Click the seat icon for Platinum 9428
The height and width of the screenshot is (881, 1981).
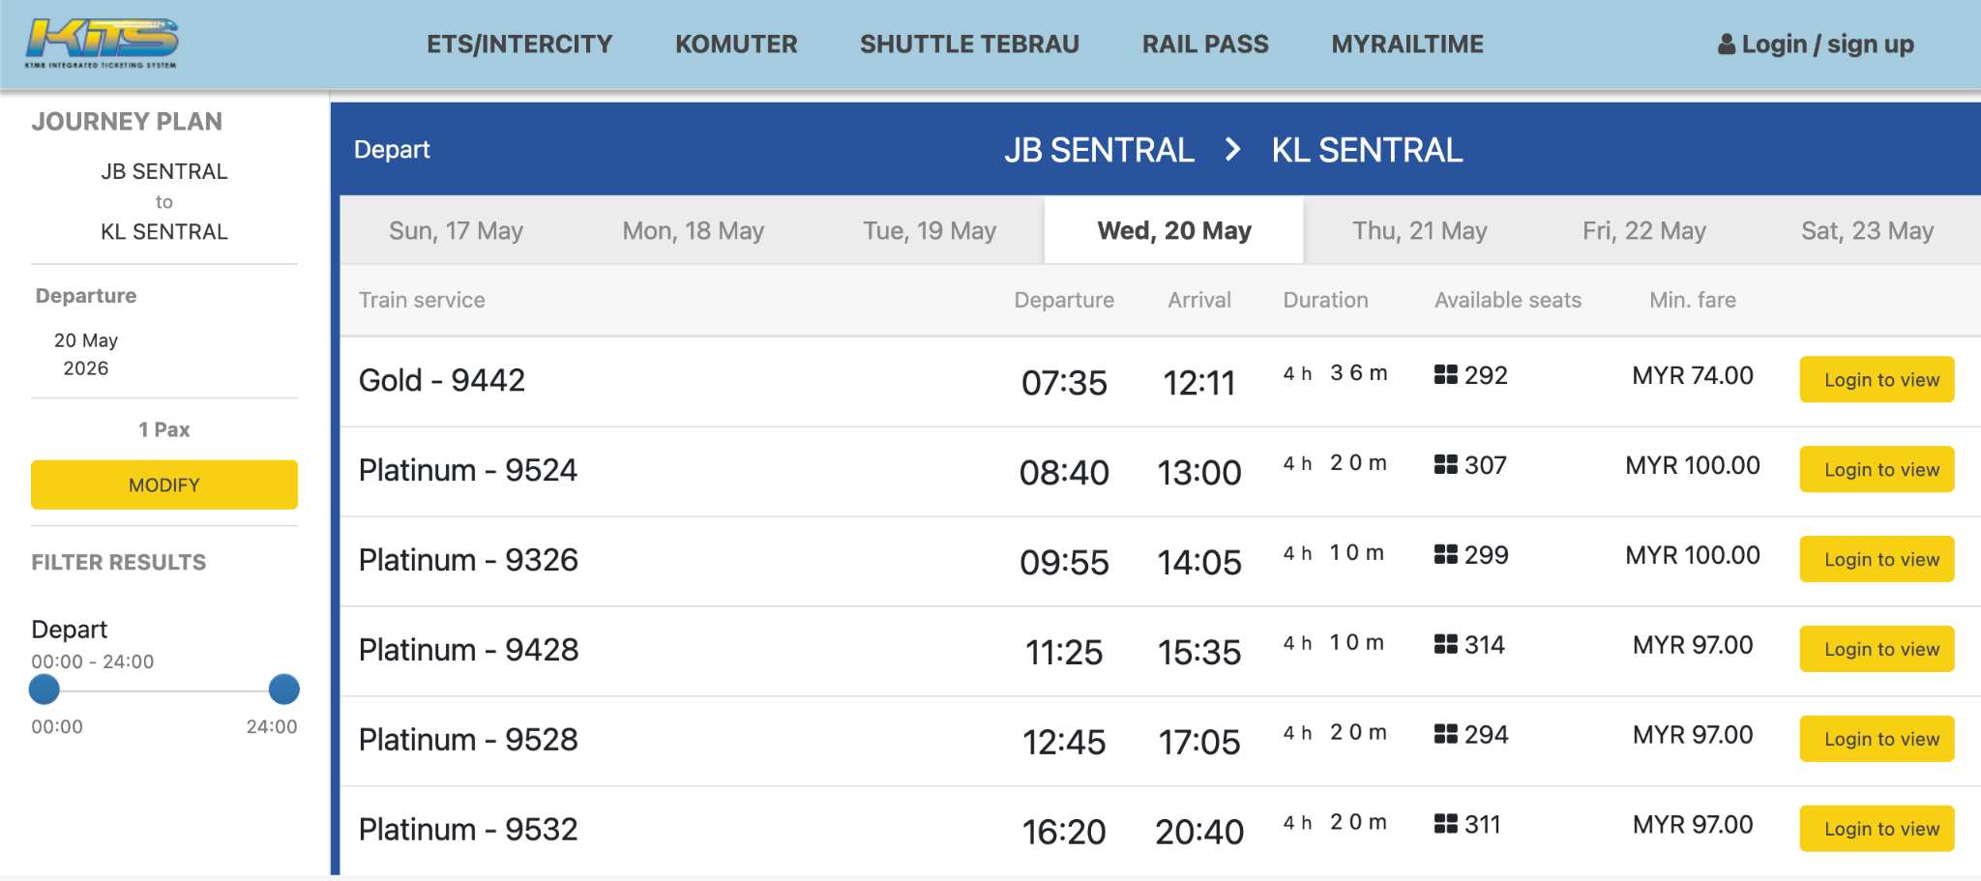pos(1445,645)
